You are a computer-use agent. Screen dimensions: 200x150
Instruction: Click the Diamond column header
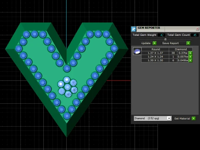pyautogui.click(x=181, y=49)
